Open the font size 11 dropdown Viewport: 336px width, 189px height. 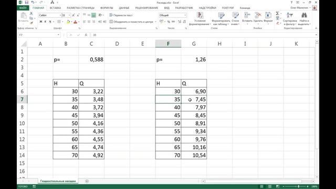pos(69,15)
